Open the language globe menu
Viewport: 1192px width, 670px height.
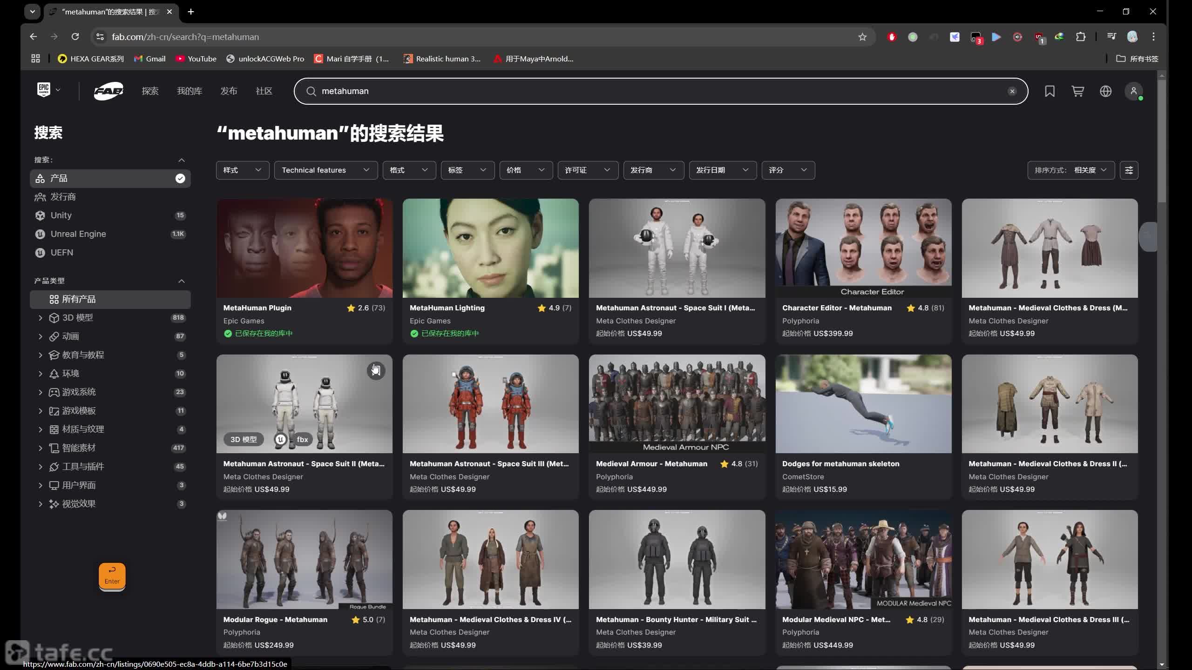1105,91
